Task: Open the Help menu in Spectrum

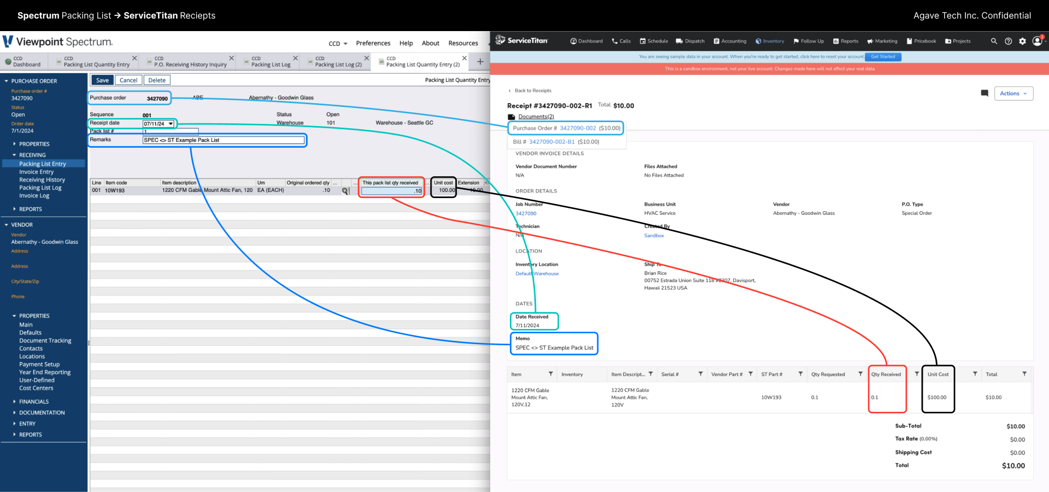Action: 406,43
